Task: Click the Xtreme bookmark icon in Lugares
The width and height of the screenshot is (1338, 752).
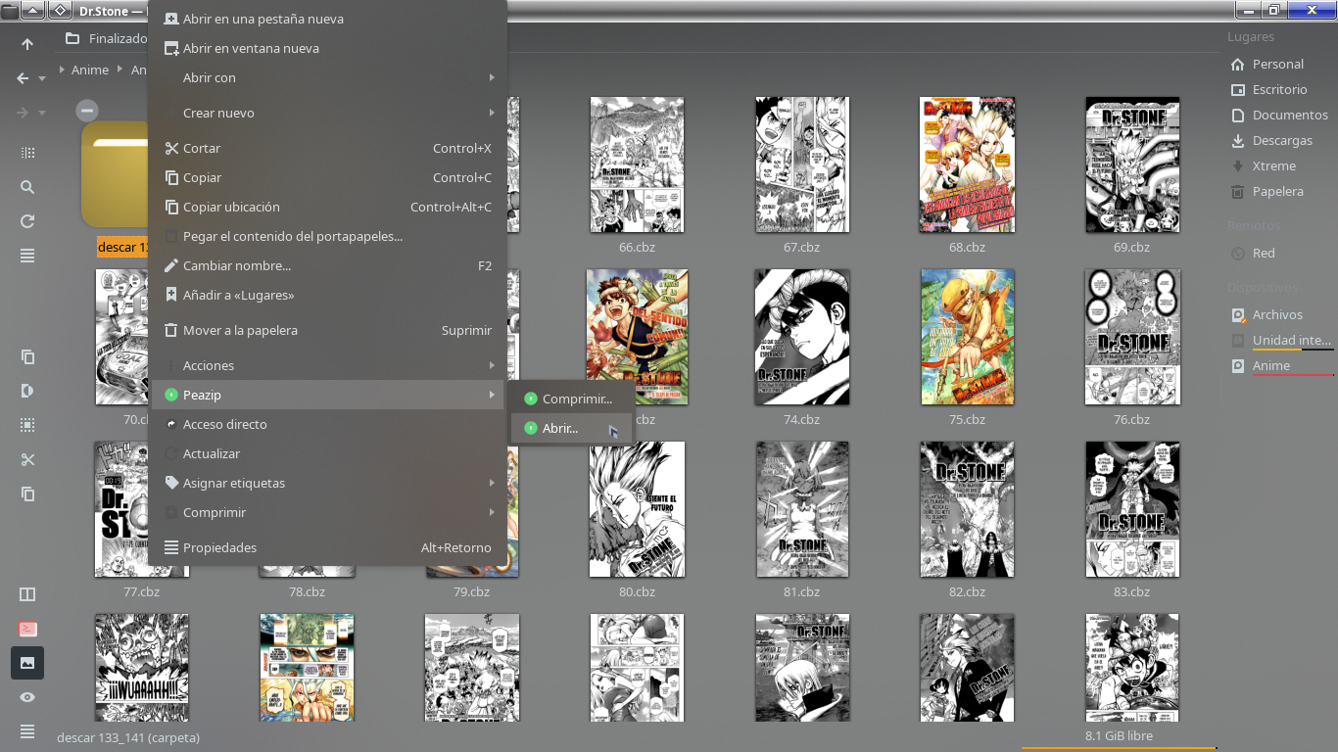Action: coord(1238,166)
